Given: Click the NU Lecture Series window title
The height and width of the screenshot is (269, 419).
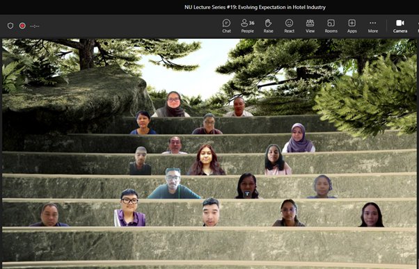Looking at the screenshot, I should click(255, 7).
